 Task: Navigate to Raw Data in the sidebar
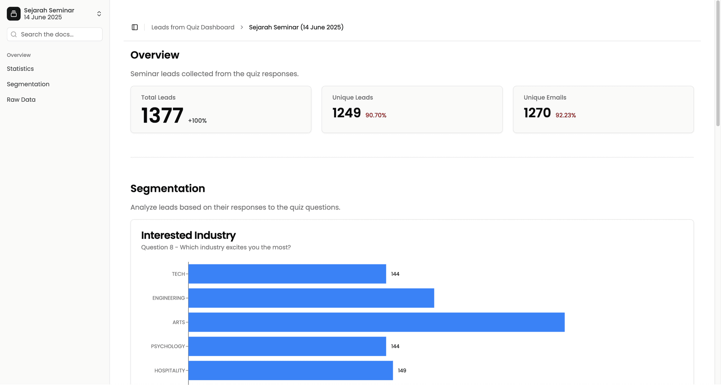pyautogui.click(x=21, y=100)
